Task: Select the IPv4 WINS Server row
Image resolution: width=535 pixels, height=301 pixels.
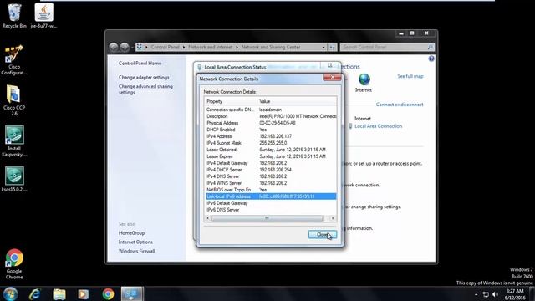Action: pos(271,183)
